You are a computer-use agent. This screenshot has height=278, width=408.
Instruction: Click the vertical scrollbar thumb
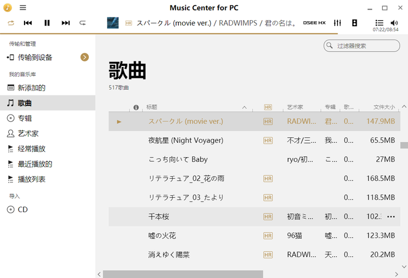pyautogui.click(x=404, y=145)
